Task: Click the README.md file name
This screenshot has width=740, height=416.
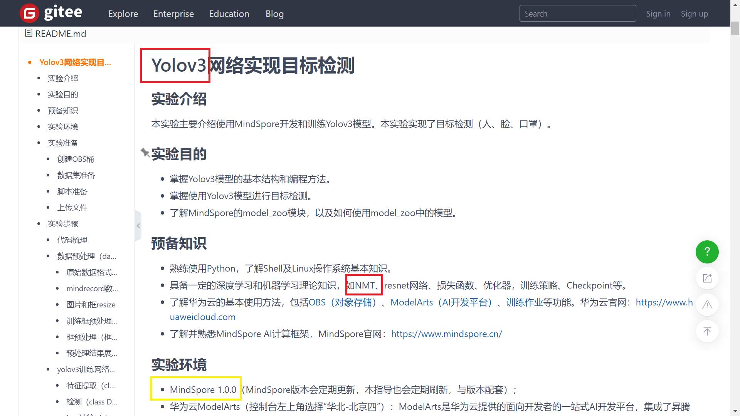Action: click(x=61, y=34)
